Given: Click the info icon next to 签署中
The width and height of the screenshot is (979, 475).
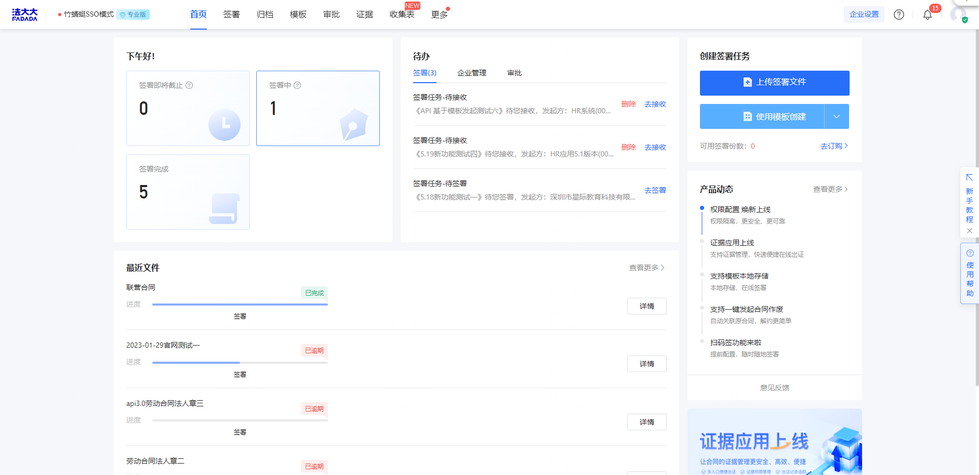Looking at the screenshot, I should coord(297,85).
